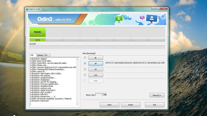Click the green 00:04 progress bar
The height and width of the screenshot is (116, 207).
click(38, 40)
